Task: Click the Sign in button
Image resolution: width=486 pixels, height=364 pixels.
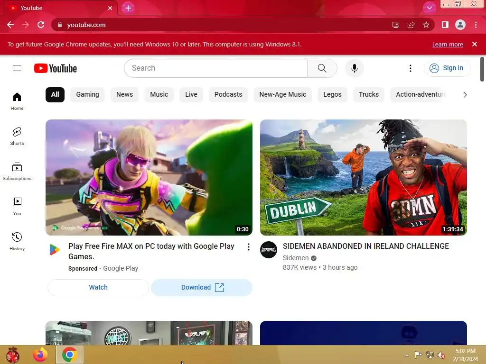Action: point(447,68)
